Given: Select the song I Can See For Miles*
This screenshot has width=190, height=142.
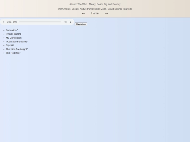Looking at the screenshot, I should click(17, 41).
